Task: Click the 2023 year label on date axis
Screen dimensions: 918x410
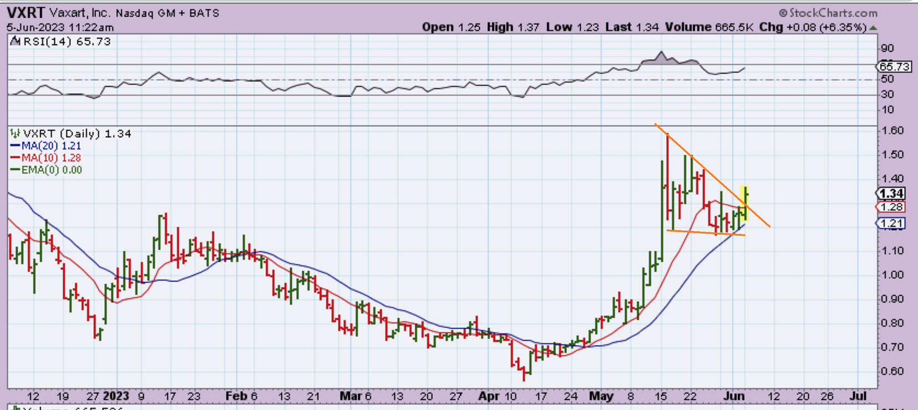Action: [116, 396]
